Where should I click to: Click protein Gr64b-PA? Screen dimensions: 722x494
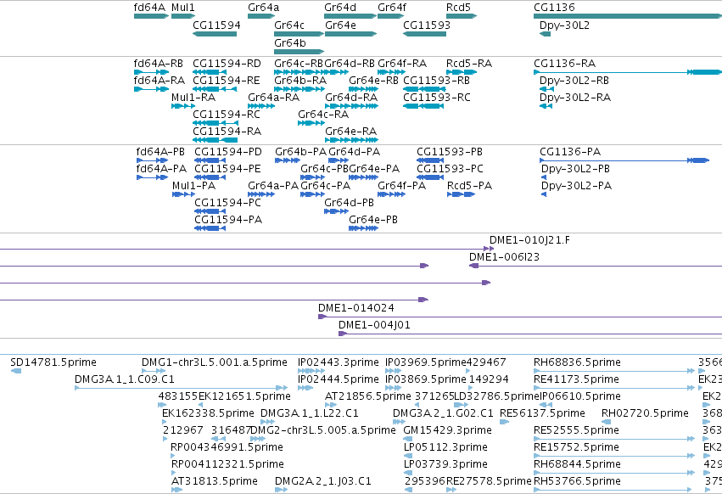click(288, 160)
